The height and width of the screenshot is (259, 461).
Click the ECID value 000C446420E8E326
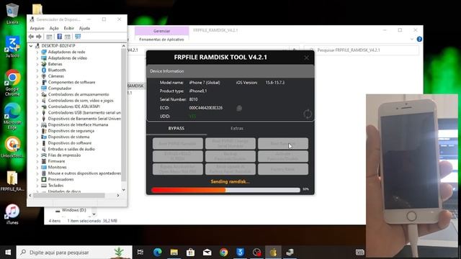206,108
